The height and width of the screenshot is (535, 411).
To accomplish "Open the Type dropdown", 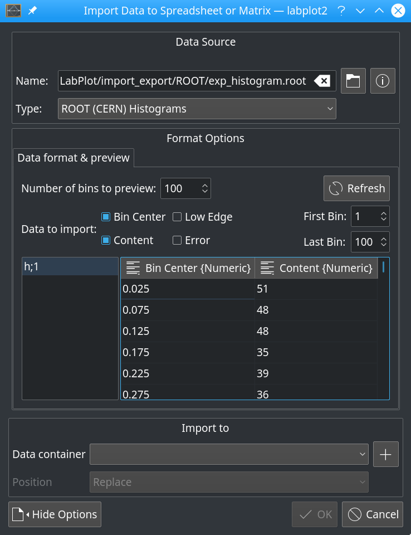I will [x=197, y=109].
